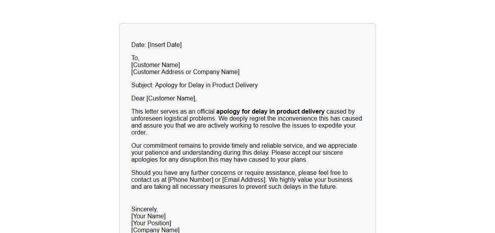Viewport: 495px width, 233px height.
Task: Click the 'Sincerely,' closing line
Action: point(144,209)
